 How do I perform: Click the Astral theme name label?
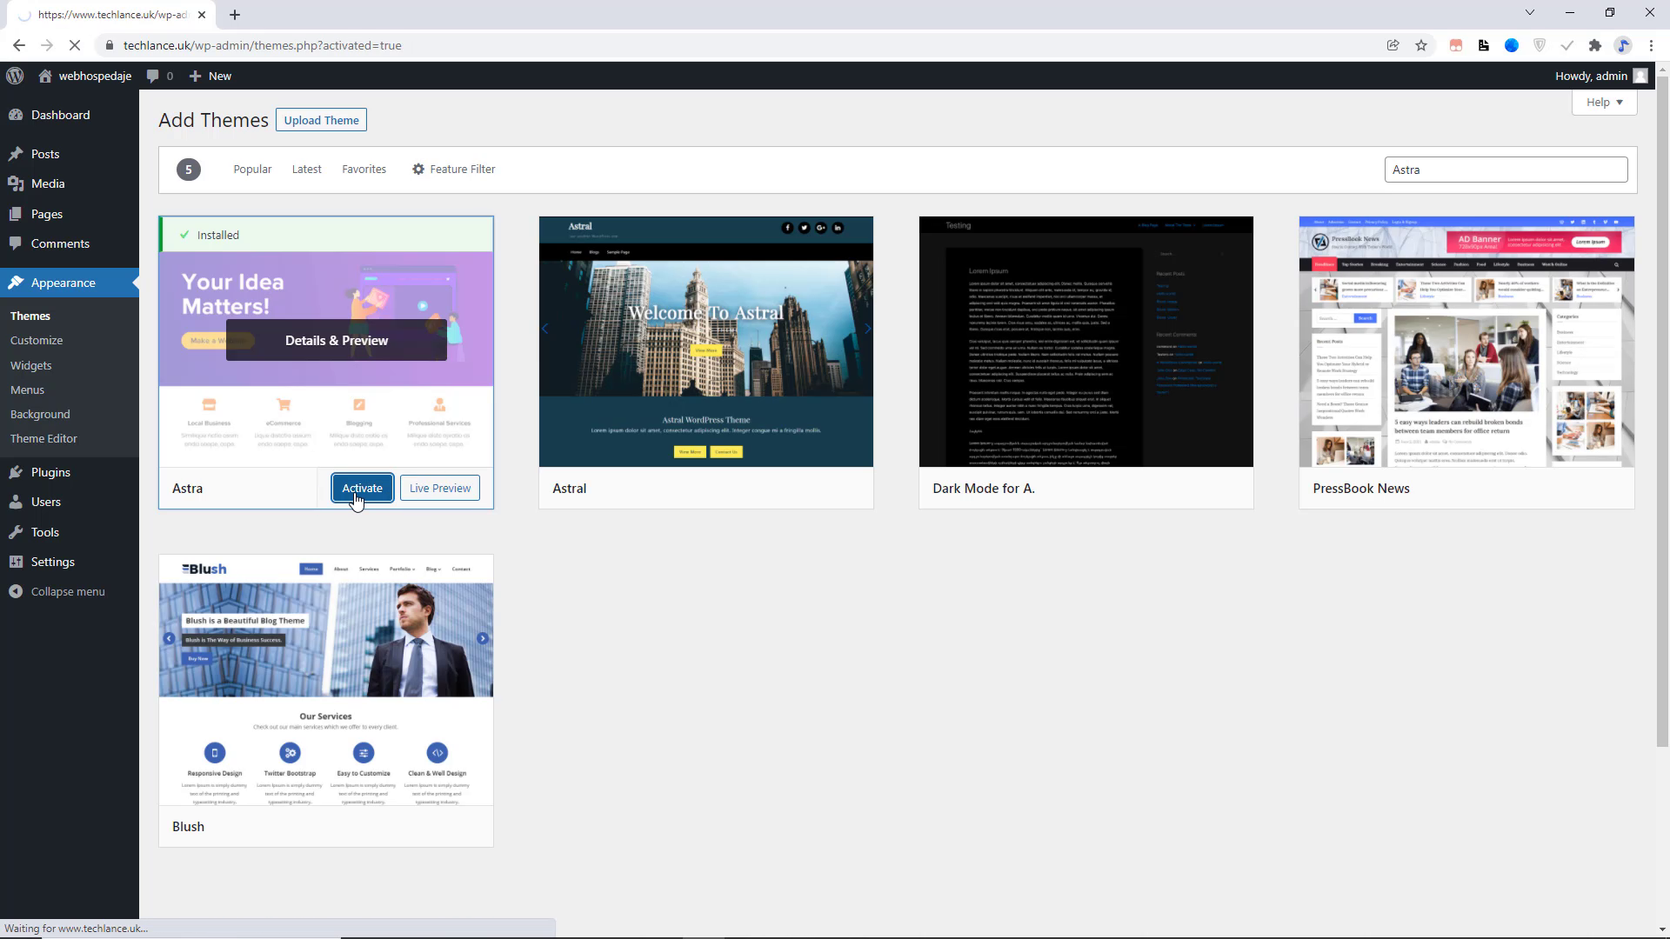click(x=569, y=488)
